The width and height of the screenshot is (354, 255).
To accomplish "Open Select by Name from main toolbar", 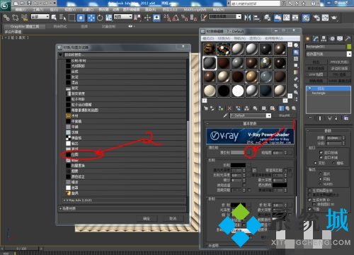I will click(62, 18).
